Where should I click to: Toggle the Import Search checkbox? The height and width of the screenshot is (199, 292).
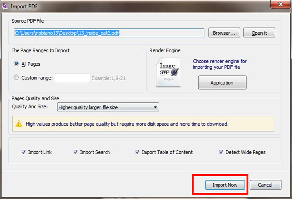[75, 152]
